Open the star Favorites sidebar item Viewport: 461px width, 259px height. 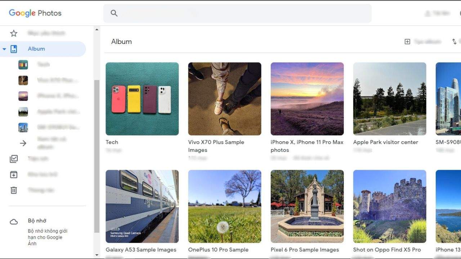coord(14,33)
